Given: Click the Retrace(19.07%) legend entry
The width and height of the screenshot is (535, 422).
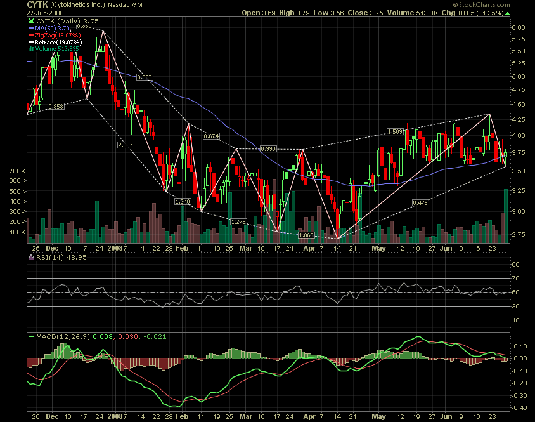Looking at the screenshot, I should coord(58,43).
